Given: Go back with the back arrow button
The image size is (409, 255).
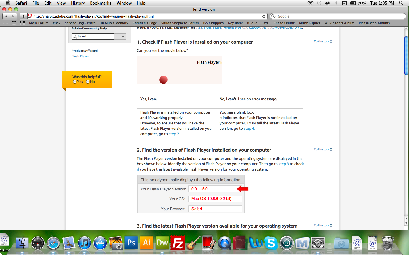Looking at the screenshot, I should click(6, 16).
